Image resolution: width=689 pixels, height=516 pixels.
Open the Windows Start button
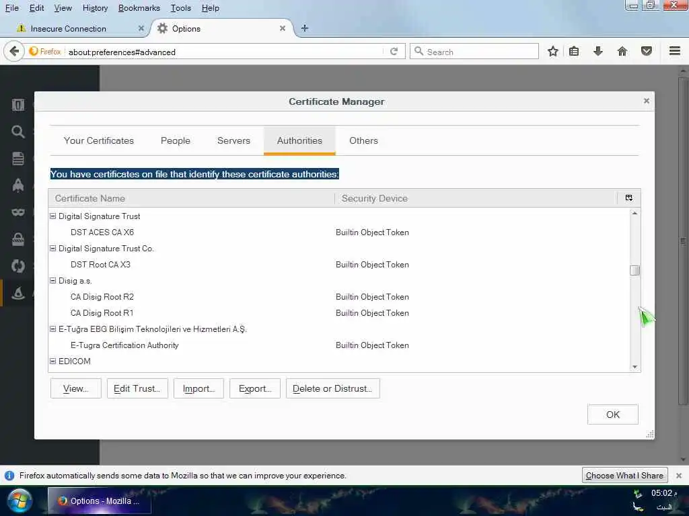pos(19,501)
